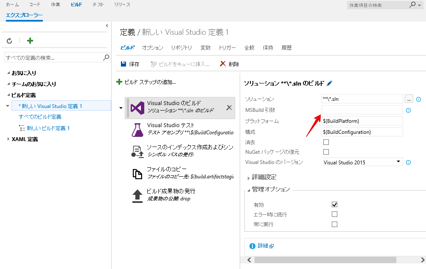The height and width of the screenshot is (269, 426).
Task: Open the ホーム top menu
Action: [x=12, y=5]
